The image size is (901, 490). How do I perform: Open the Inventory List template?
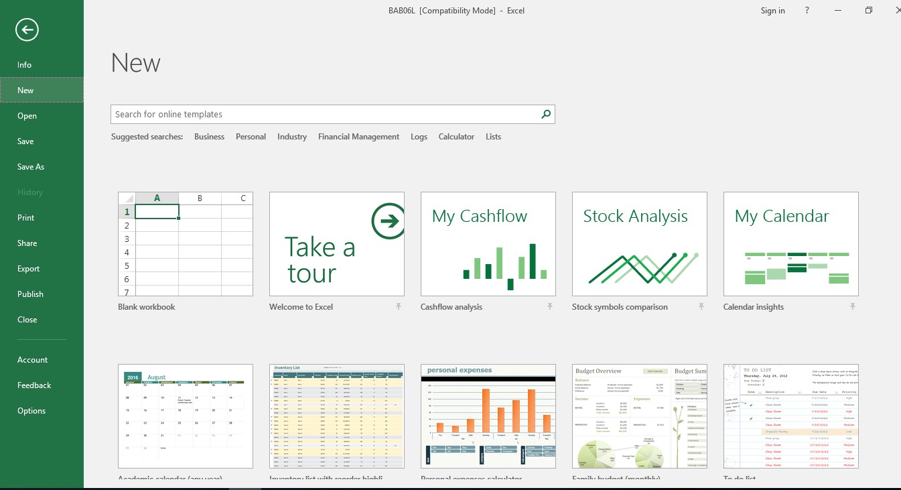(337, 416)
